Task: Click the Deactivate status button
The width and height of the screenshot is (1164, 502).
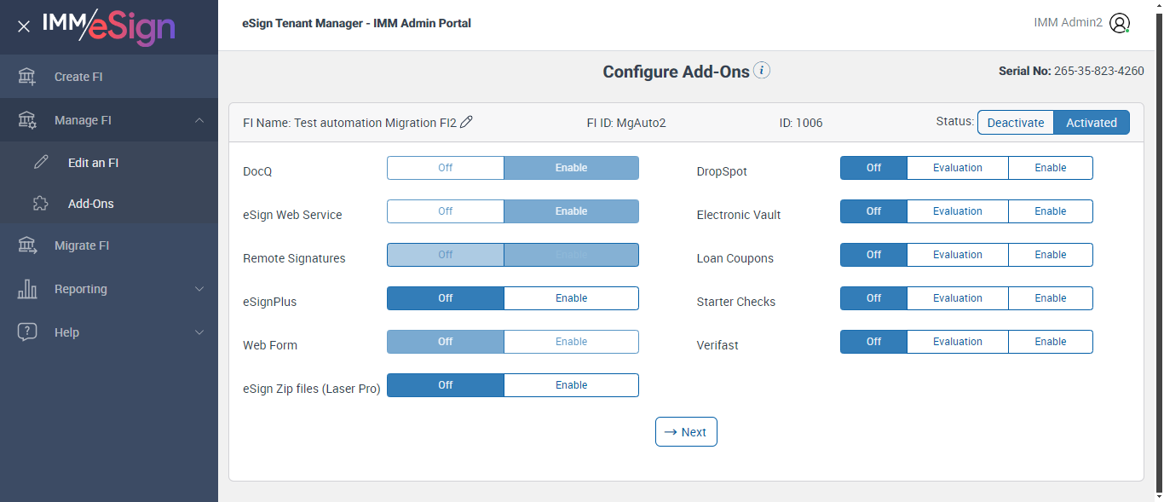Action: click(1015, 123)
